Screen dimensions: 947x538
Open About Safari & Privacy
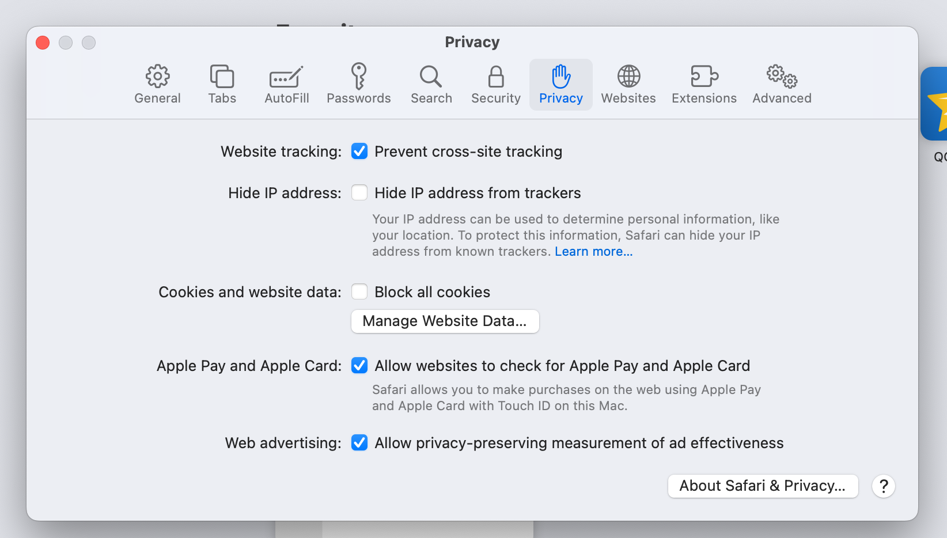(x=763, y=486)
